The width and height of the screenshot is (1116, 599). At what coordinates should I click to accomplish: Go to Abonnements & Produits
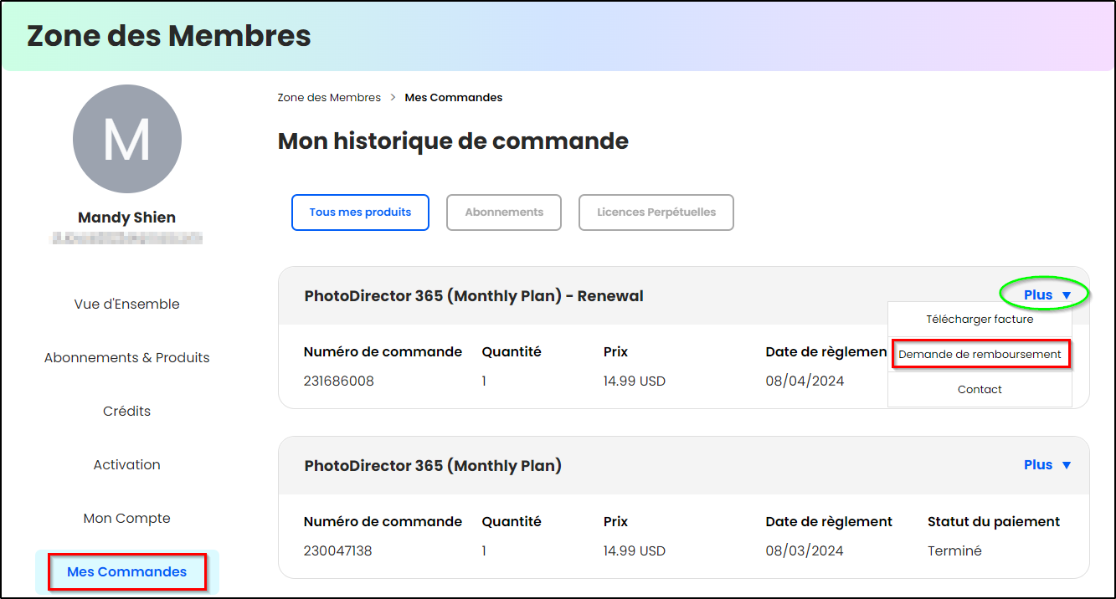click(127, 358)
